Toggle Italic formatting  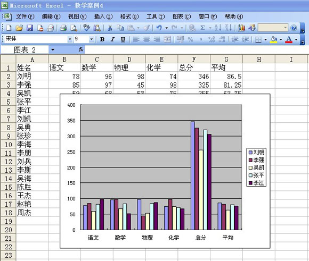(x=112, y=39)
